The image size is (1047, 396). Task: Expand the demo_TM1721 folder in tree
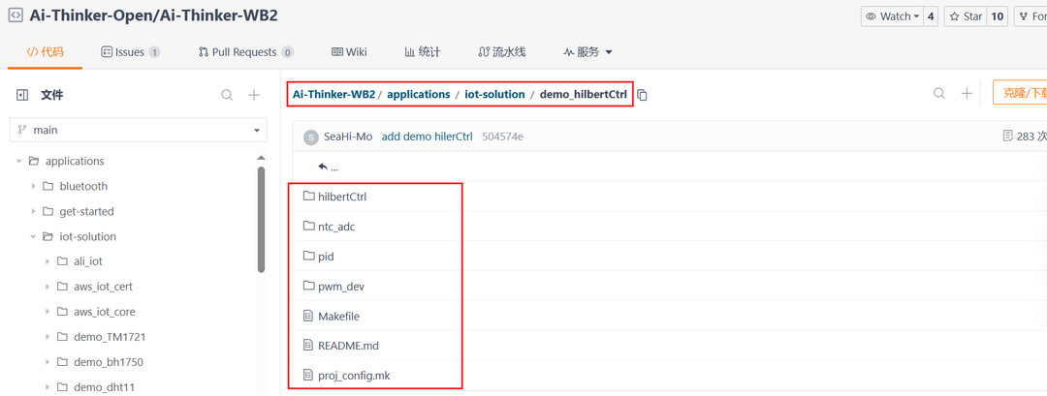(x=48, y=337)
